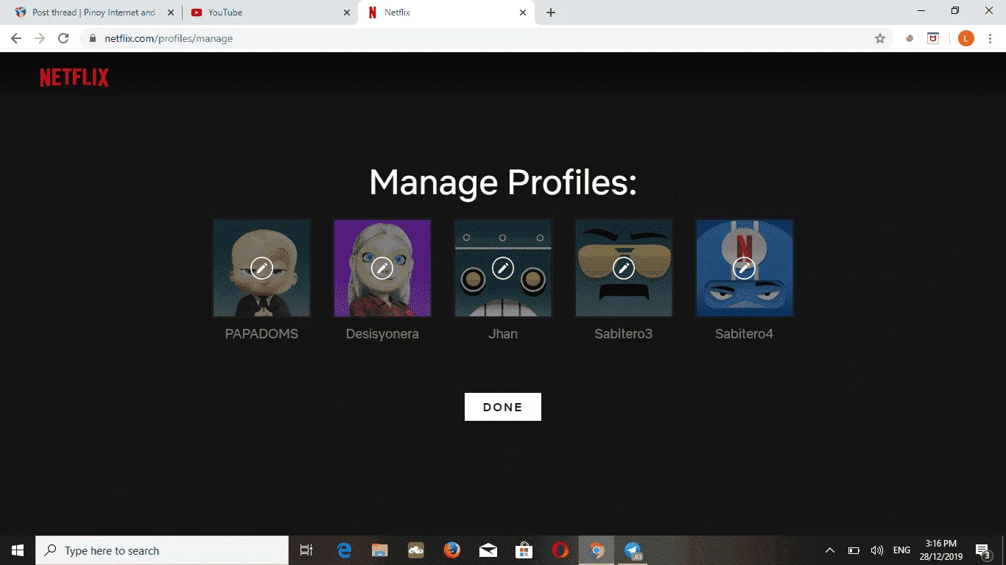Check the battery status icon
1006x565 pixels.
tap(854, 550)
